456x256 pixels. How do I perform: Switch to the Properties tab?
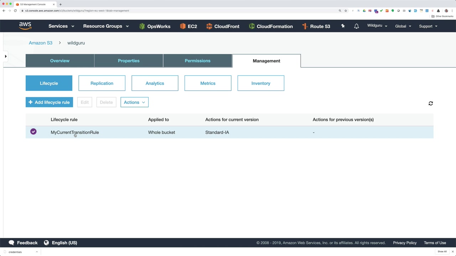coord(129,61)
